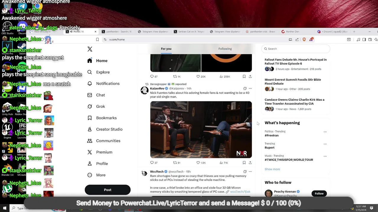
Task: Share the KaizerRev post
Action: tap(250, 163)
